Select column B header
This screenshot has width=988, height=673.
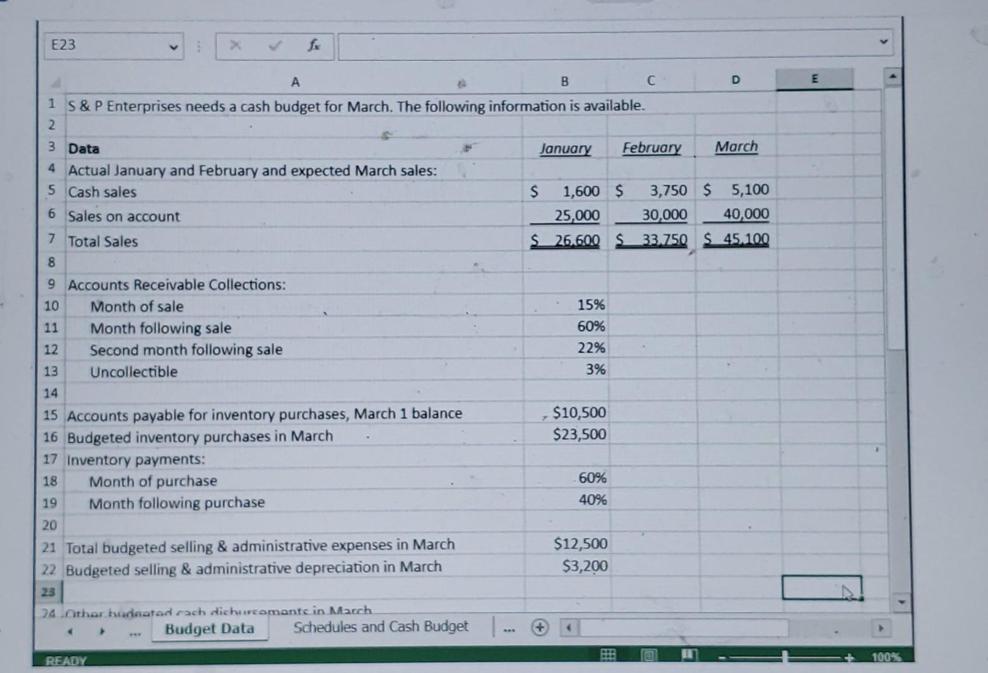pyautogui.click(x=565, y=81)
